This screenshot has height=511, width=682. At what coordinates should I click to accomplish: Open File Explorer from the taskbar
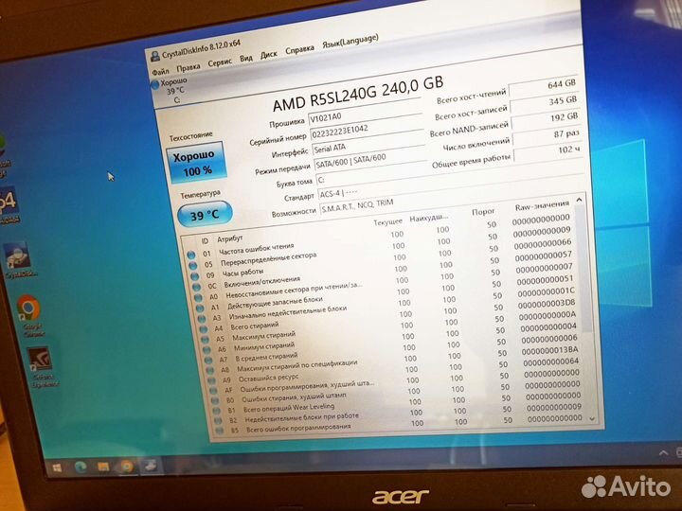tap(103, 467)
